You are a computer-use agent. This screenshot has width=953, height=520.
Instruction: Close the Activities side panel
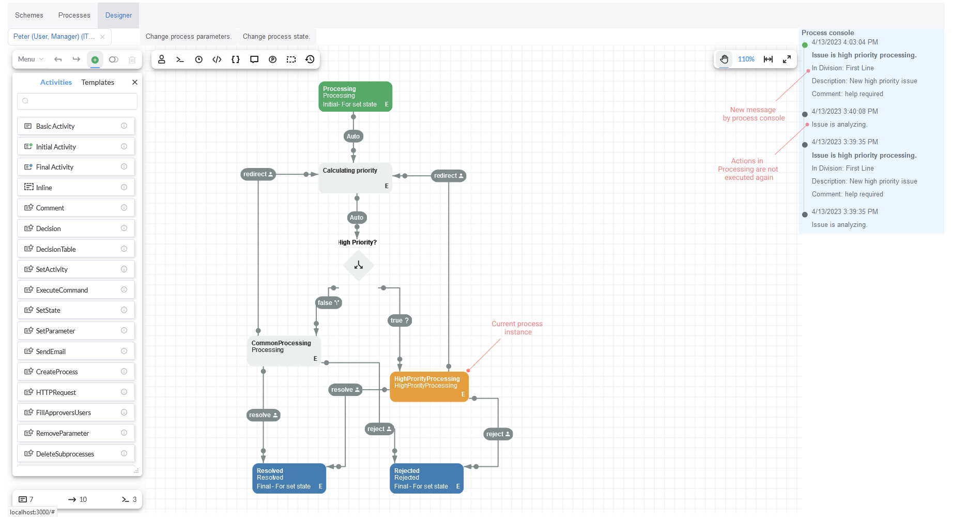135,83
